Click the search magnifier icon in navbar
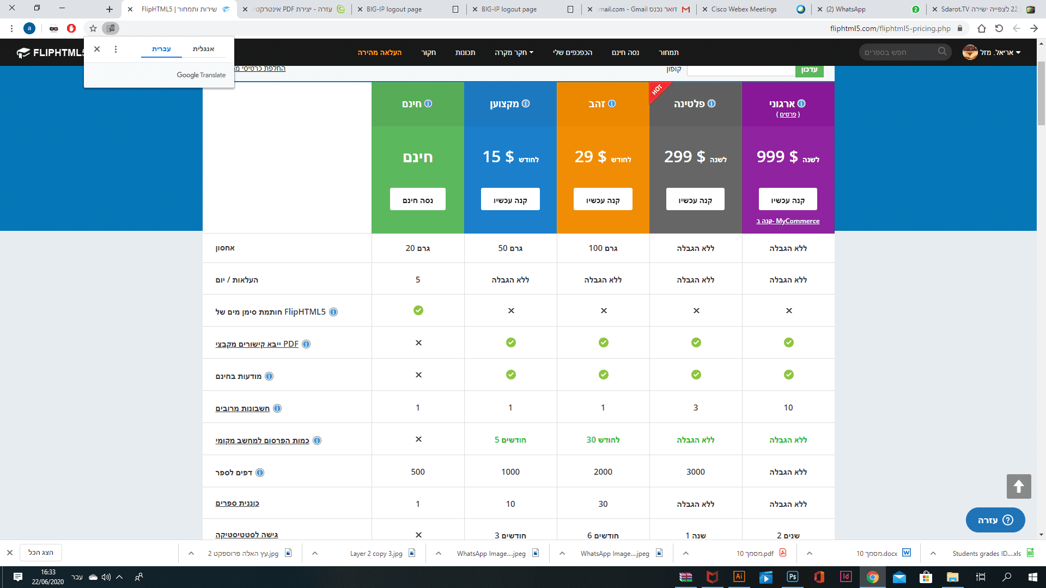The height and width of the screenshot is (588, 1046). pos(942,52)
